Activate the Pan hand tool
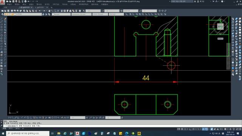Viewport: 242px width, 136px height. 50,11
